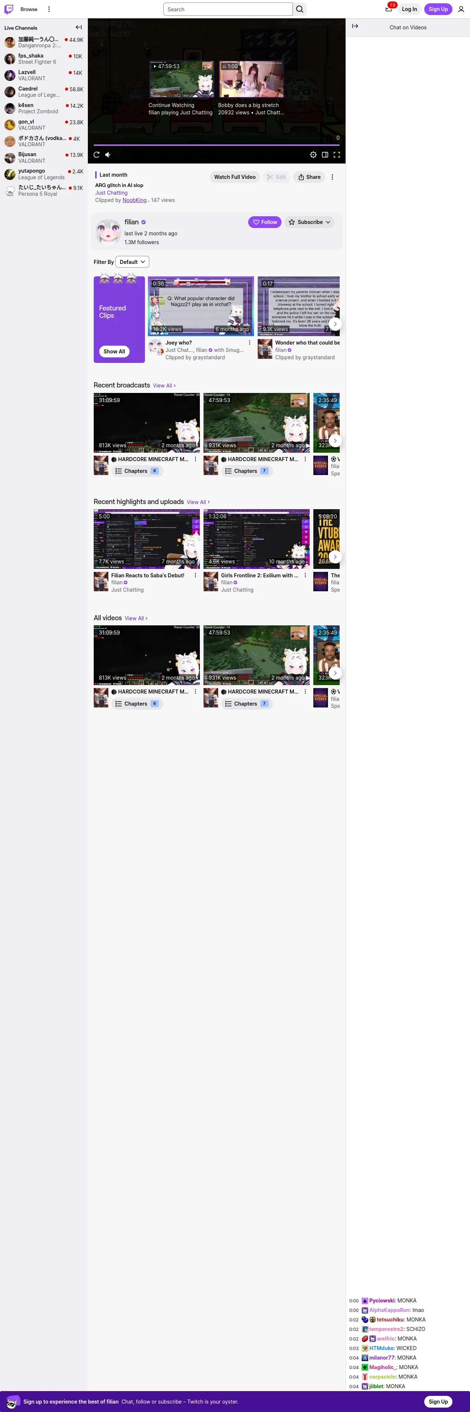
Task: Open the Bijusan live channel
Action: [x=44, y=157]
